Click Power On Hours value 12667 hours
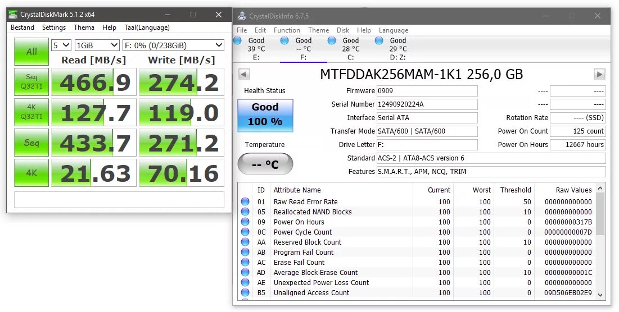Image resolution: width=619 pixels, height=312 pixels. pos(577,145)
